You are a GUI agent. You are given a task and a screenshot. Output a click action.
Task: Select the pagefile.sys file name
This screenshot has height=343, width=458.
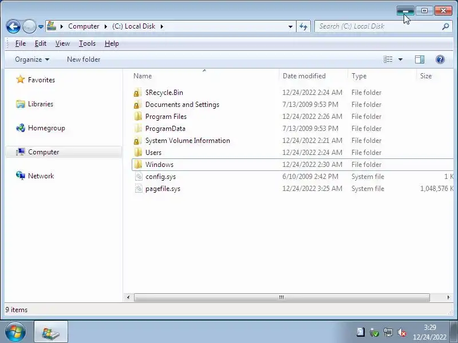click(x=163, y=189)
